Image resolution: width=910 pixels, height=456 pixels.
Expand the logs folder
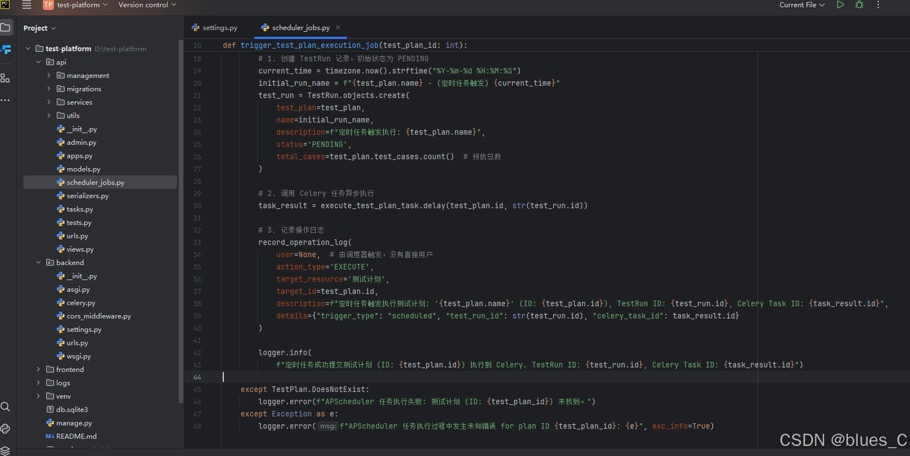click(x=38, y=383)
